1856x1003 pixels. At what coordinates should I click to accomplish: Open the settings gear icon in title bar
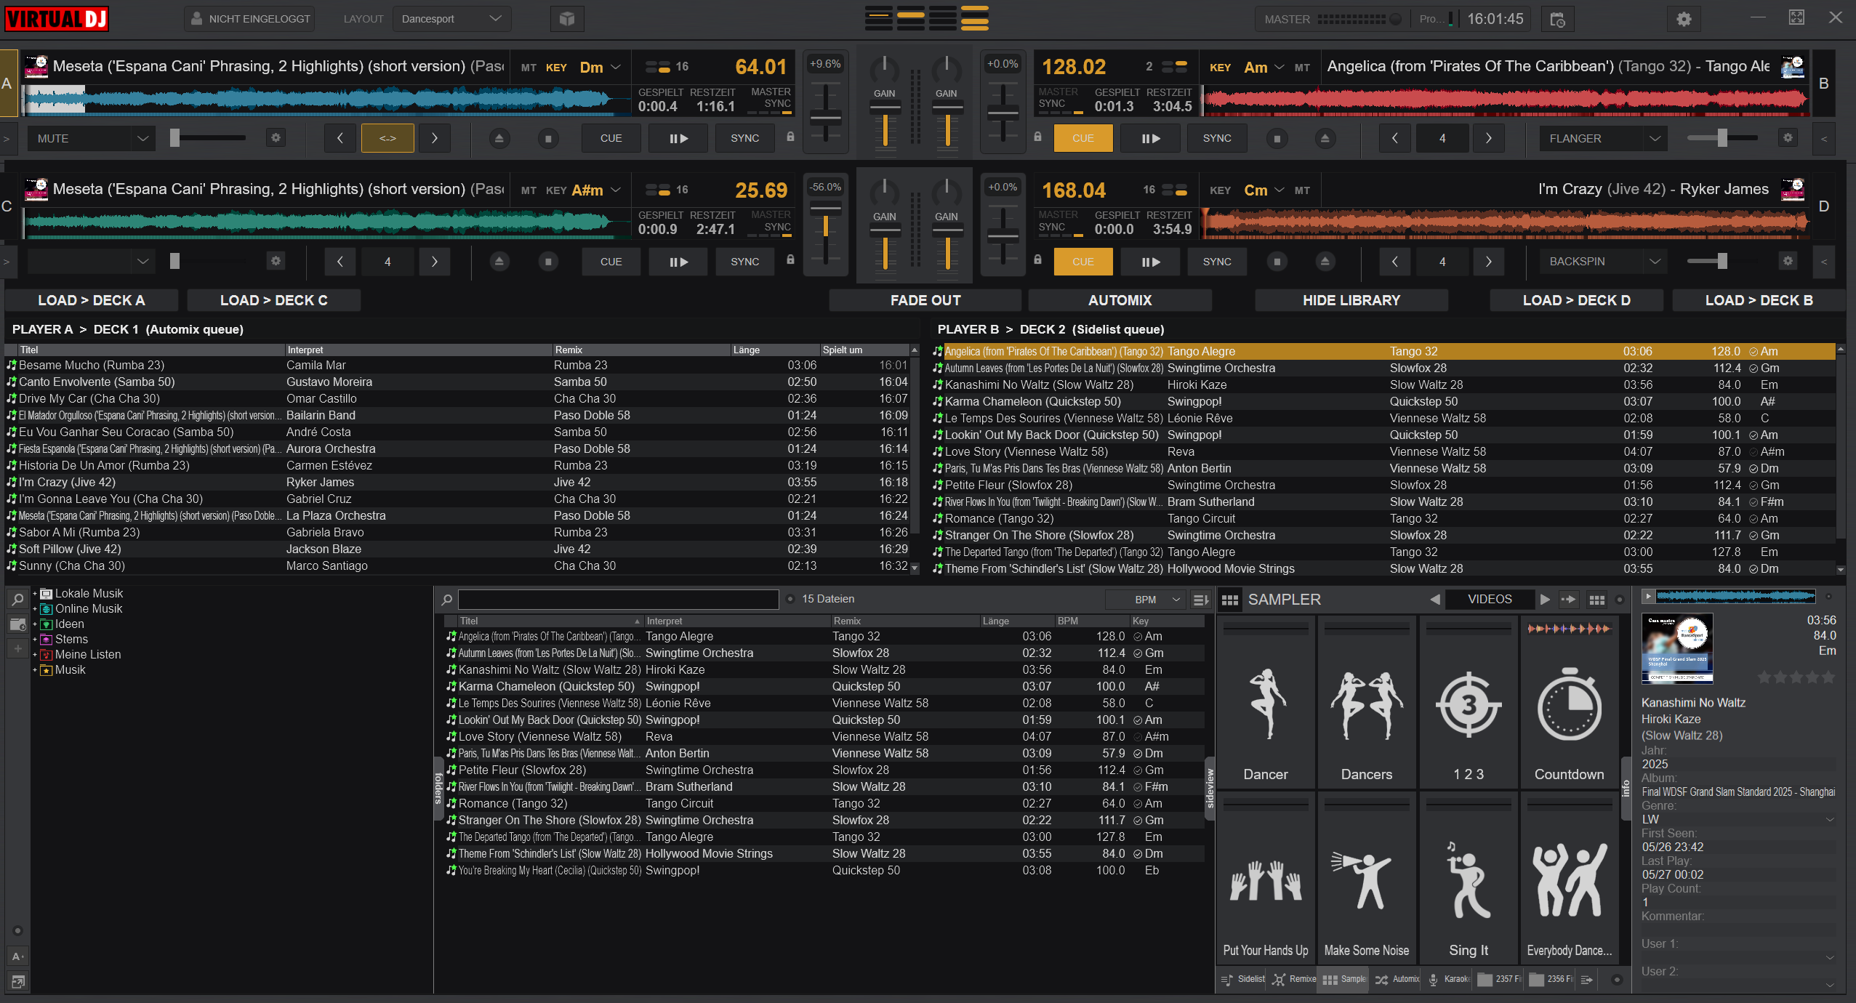[x=1684, y=20]
